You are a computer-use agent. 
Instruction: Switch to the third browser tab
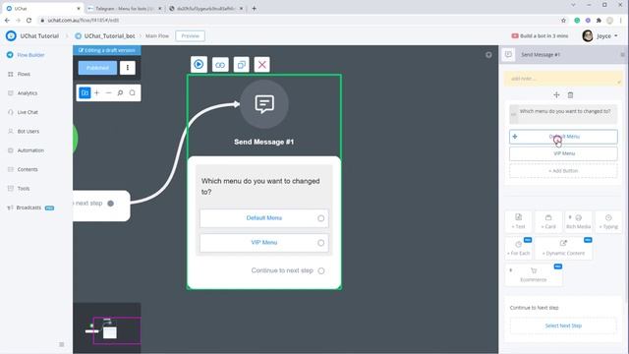click(x=205, y=9)
